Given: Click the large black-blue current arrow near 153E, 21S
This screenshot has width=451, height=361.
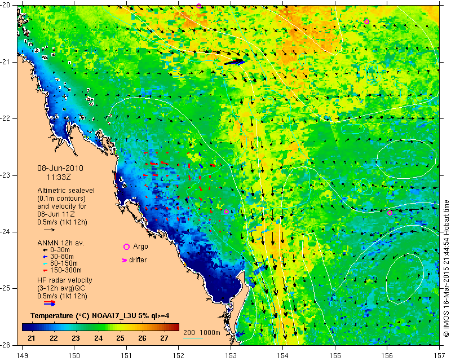Looking at the screenshot, I should 235,62.
